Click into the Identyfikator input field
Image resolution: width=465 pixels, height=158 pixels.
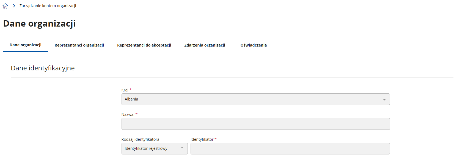point(290,148)
